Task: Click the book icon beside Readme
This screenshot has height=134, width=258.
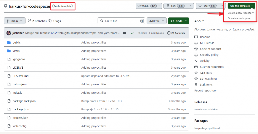Action: point(196,37)
